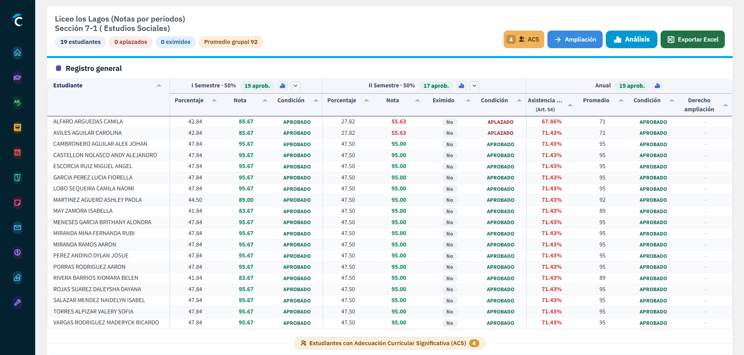Click the Promedio grupal 92 badge
The image size is (744, 355).
tap(231, 42)
